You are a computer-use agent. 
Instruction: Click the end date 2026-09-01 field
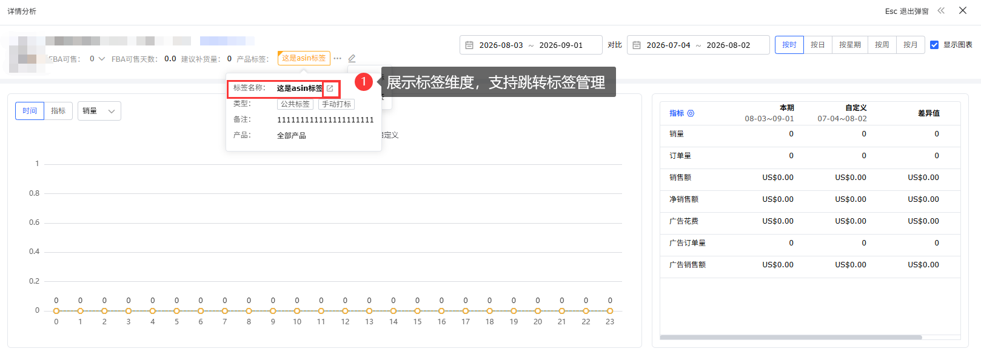pyautogui.click(x=561, y=45)
